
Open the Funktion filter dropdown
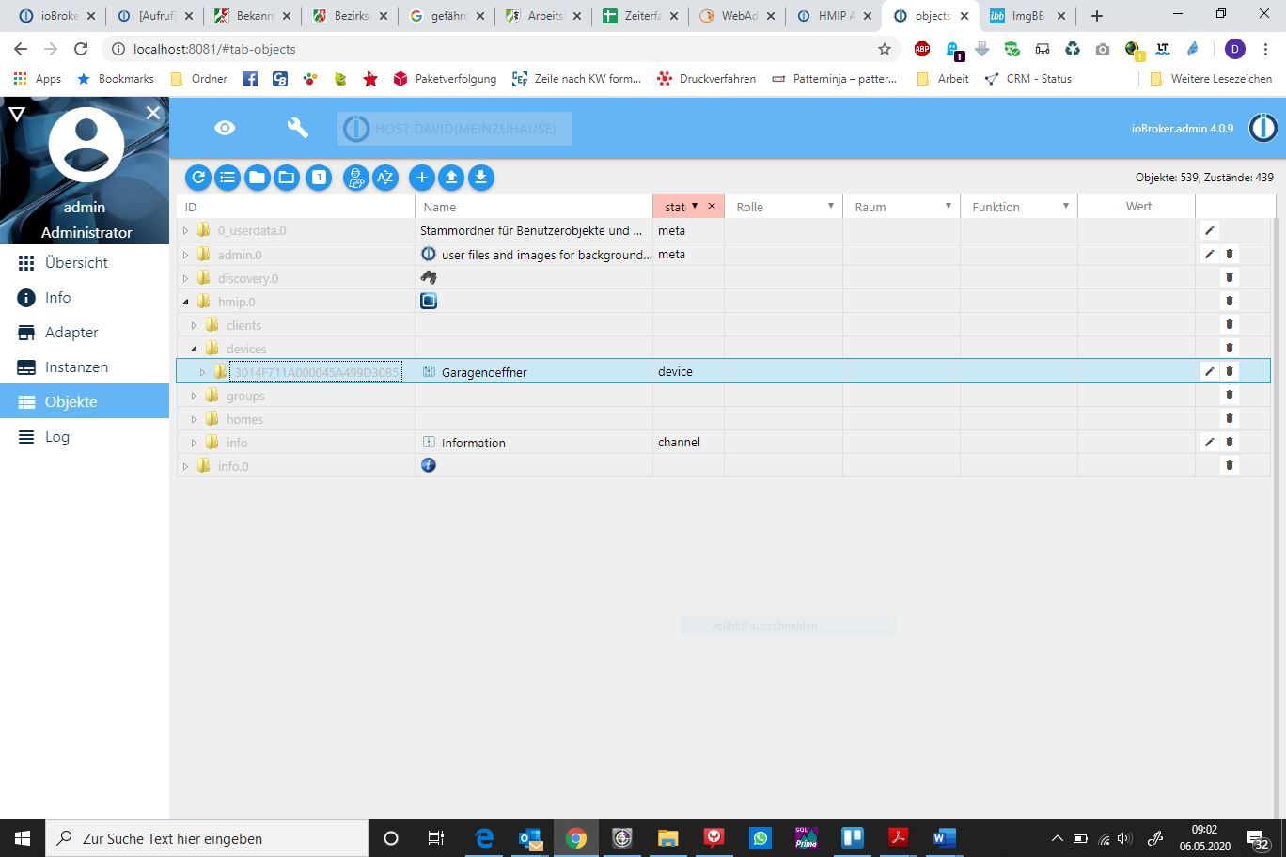[1065, 206]
